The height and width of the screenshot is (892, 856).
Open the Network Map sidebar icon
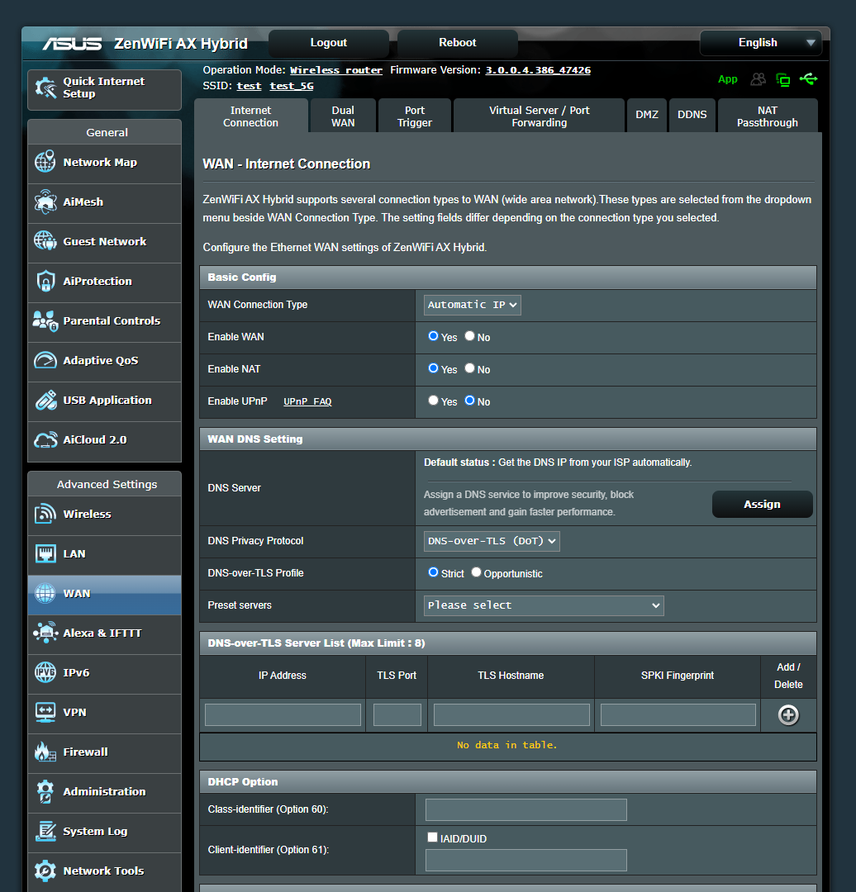(45, 163)
